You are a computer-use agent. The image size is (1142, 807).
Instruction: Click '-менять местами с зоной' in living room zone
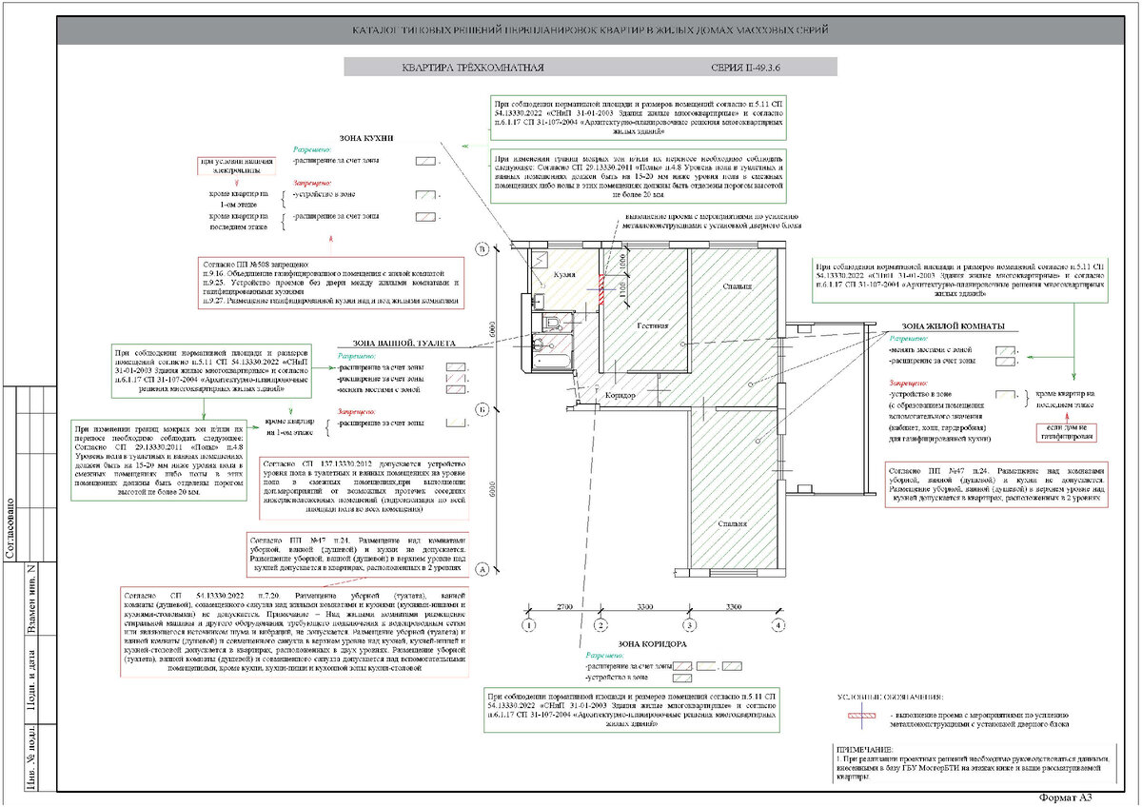(931, 350)
